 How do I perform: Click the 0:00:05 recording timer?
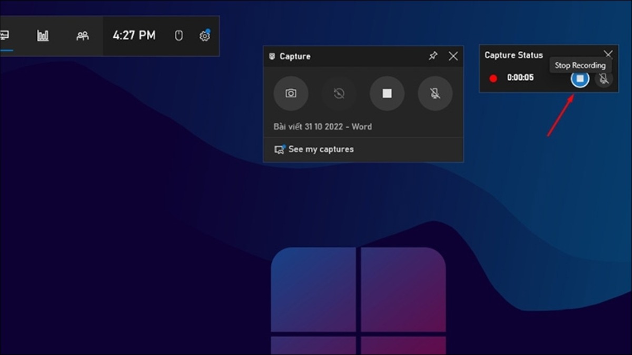coord(520,78)
